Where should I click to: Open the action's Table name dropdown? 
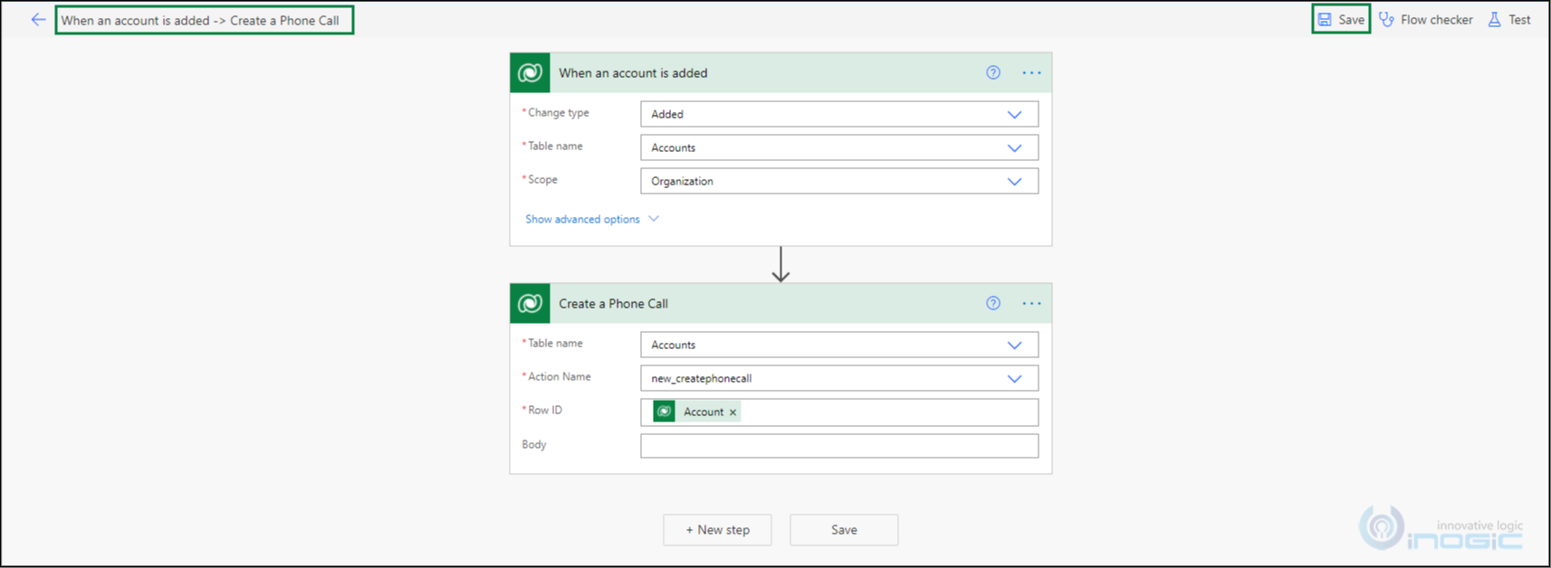point(839,345)
